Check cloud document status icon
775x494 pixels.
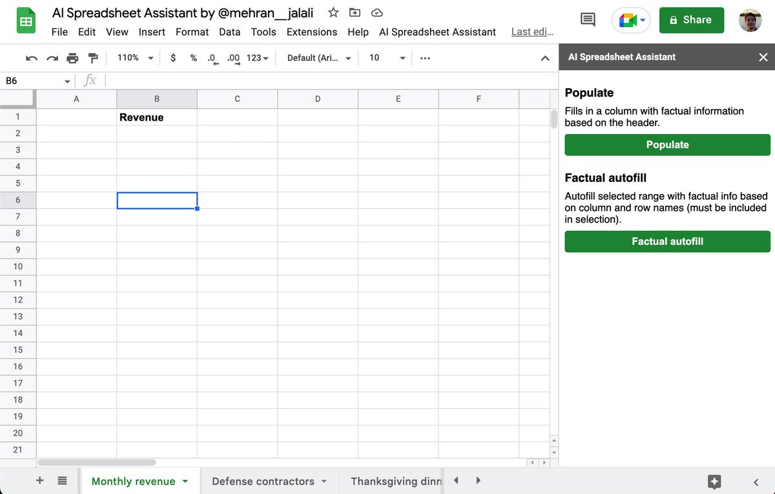pos(378,12)
